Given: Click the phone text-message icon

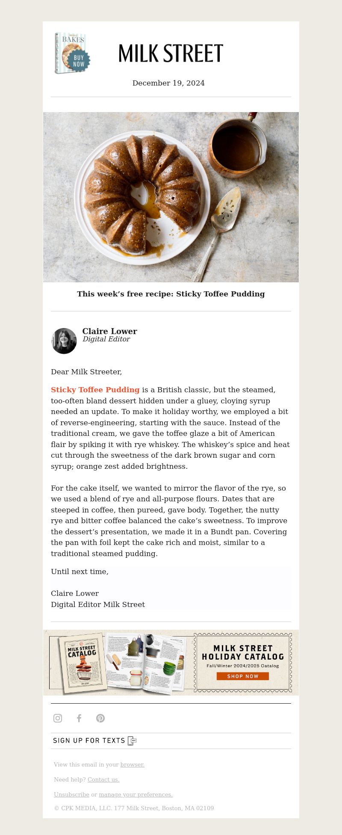Looking at the screenshot, I should pos(132,741).
